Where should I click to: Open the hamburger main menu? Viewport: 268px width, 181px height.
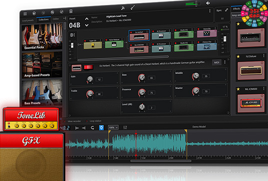pos(25,14)
